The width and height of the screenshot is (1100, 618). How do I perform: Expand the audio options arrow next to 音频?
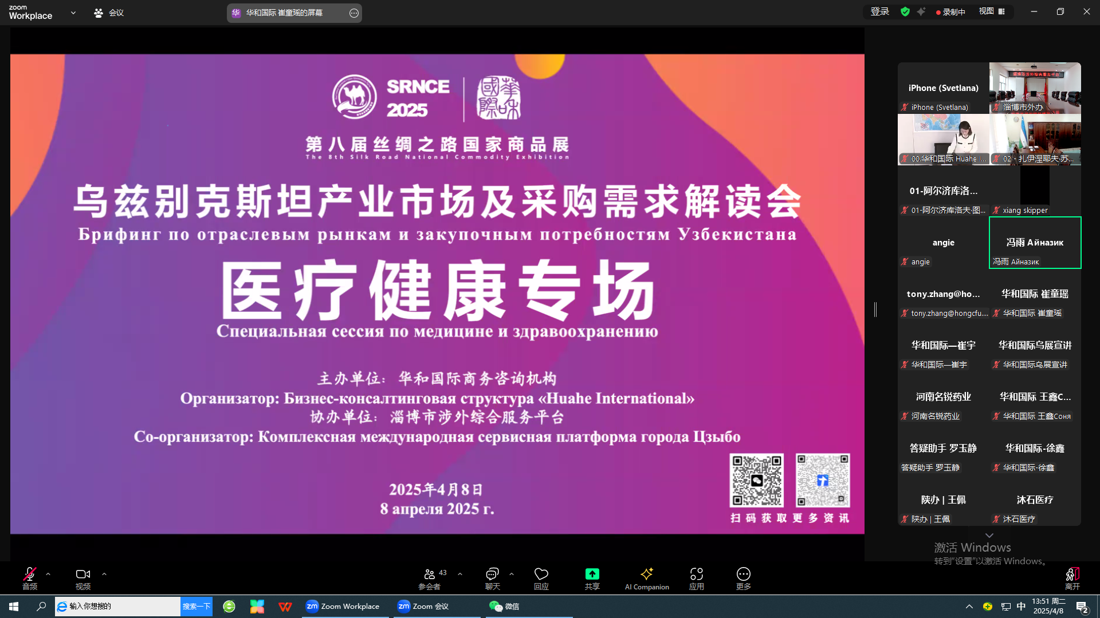(48, 573)
